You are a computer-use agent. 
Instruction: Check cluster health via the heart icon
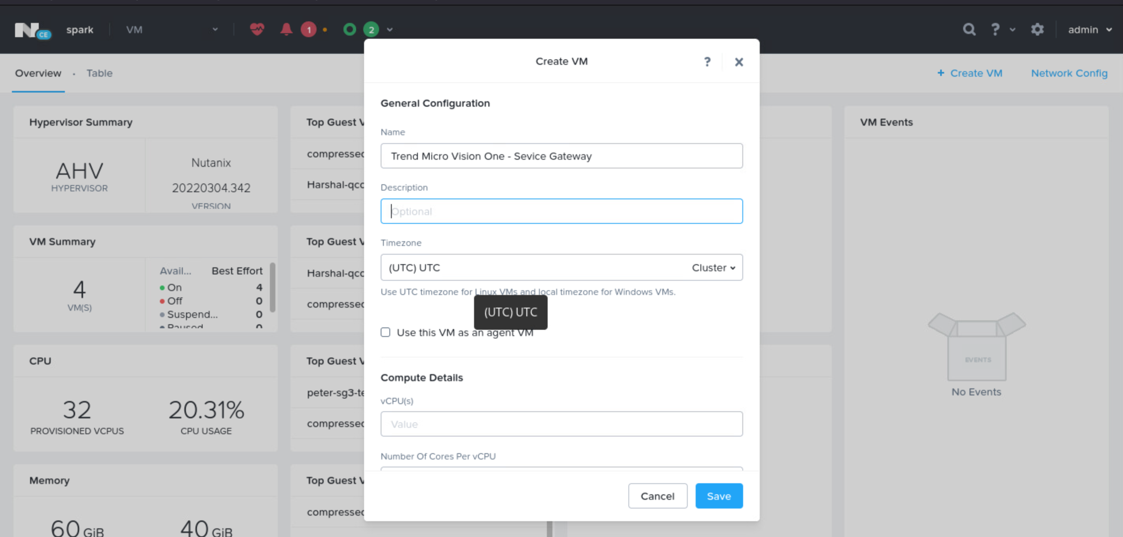tap(257, 29)
